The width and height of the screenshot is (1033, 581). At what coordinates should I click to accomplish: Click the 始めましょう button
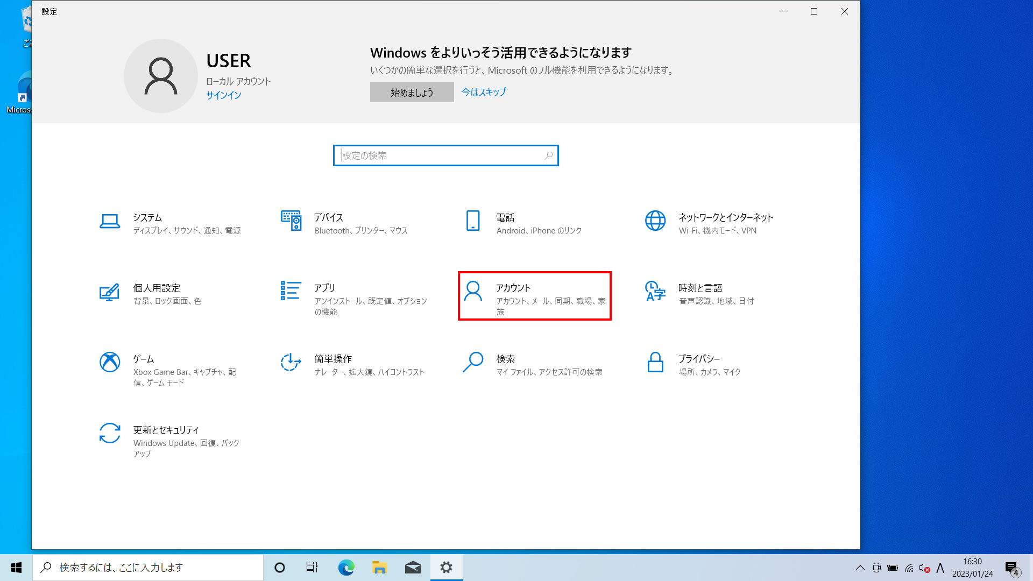(x=412, y=92)
